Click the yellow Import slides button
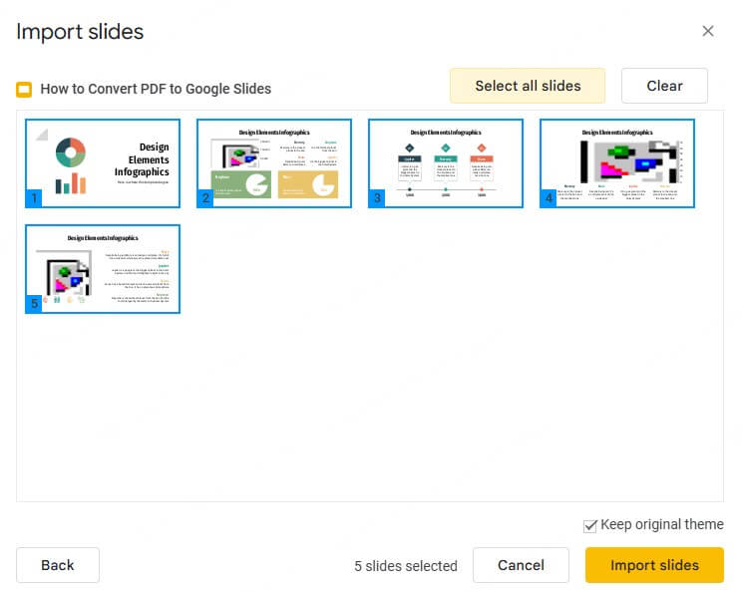The width and height of the screenshot is (743, 592). pos(654,565)
